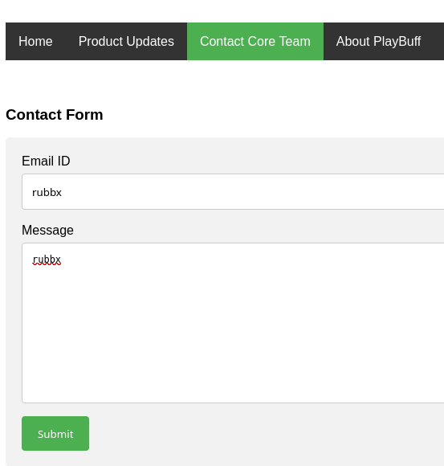Submit the contact form
The image size is (444, 466).
[x=55, y=433]
